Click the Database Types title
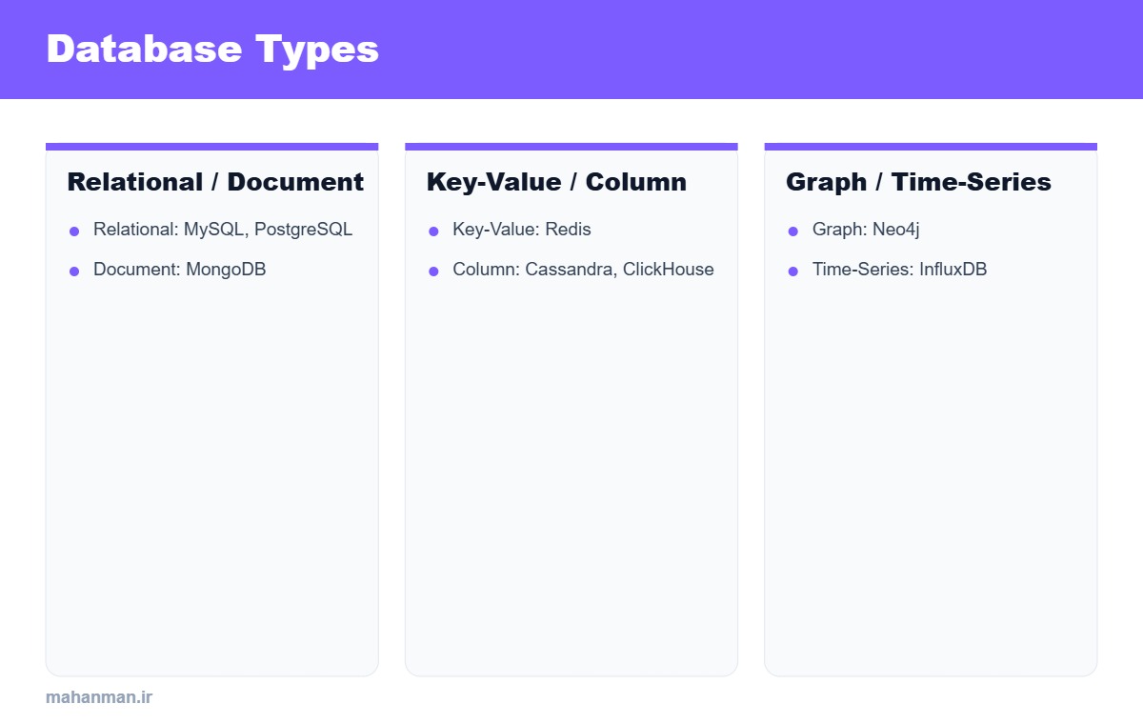Image resolution: width=1143 pixels, height=724 pixels. coord(212,50)
